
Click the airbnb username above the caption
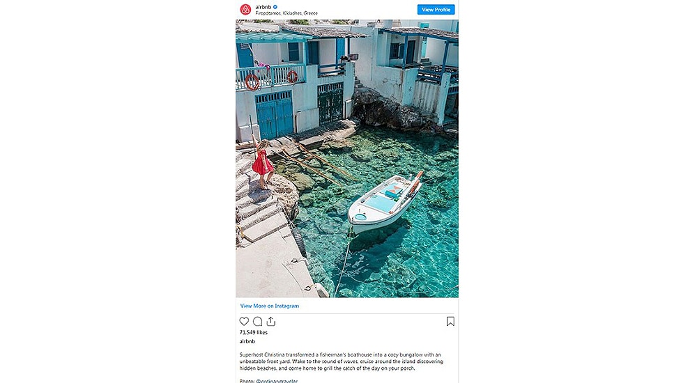click(x=247, y=342)
